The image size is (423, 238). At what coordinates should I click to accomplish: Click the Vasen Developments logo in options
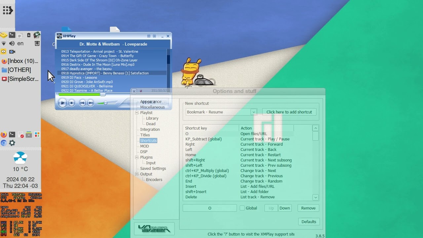[154, 228]
